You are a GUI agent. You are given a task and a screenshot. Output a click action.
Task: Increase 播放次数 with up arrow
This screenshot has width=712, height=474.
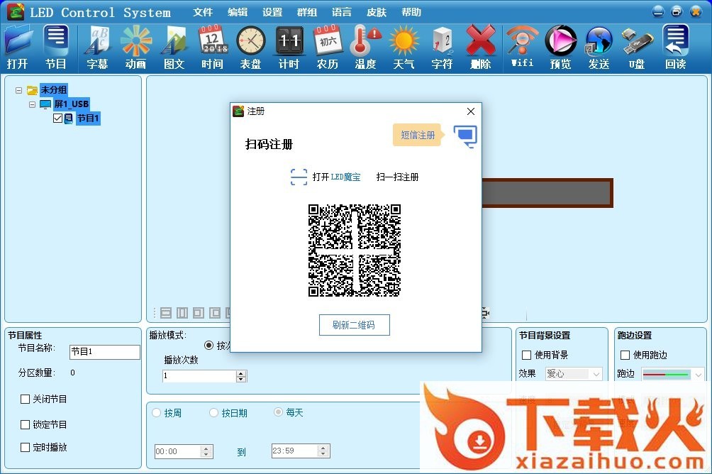tap(241, 373)
